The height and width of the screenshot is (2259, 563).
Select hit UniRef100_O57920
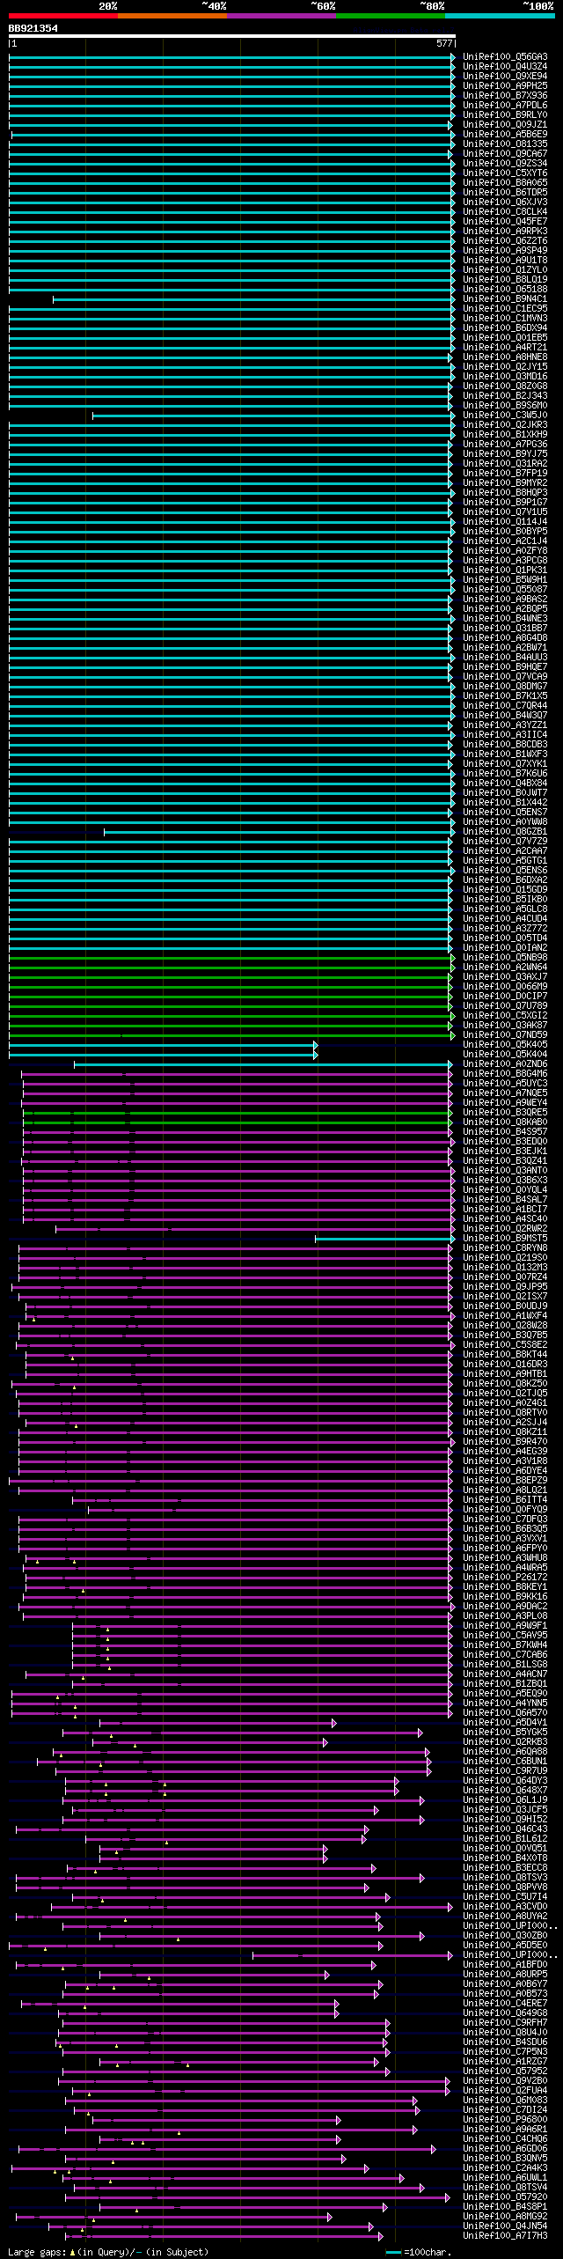[x=505, y=2196]
